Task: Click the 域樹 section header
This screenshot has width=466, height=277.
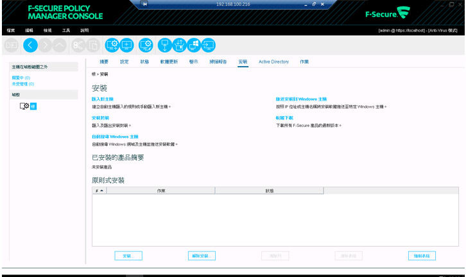Action: [44, 95]
